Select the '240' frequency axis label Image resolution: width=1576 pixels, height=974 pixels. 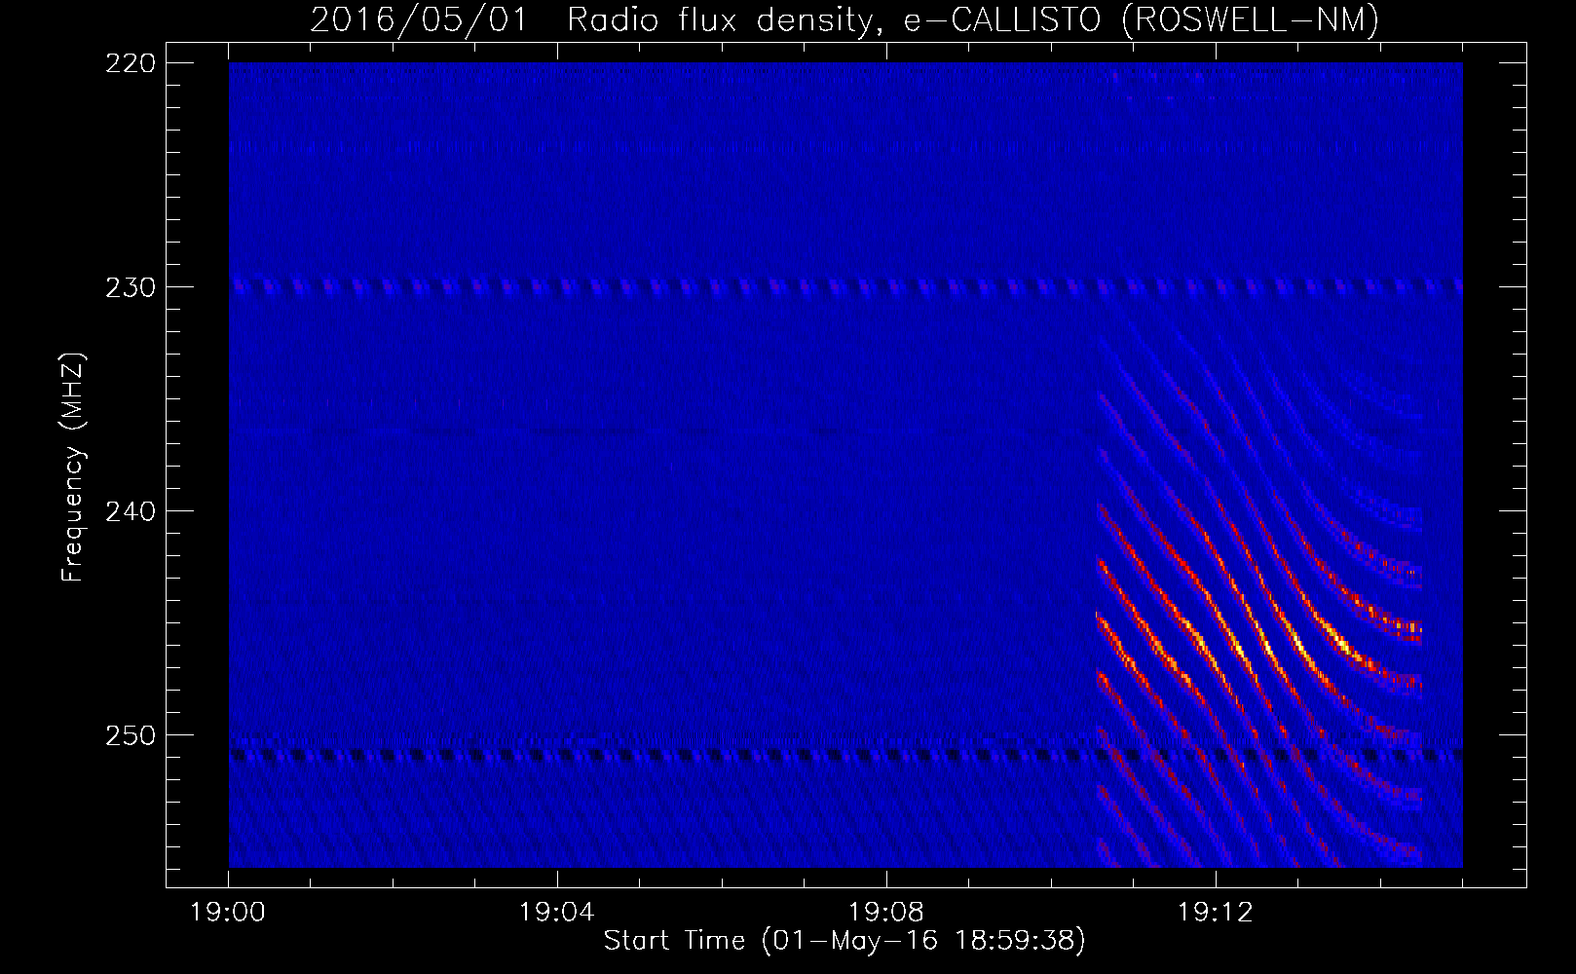coord(130,510)
